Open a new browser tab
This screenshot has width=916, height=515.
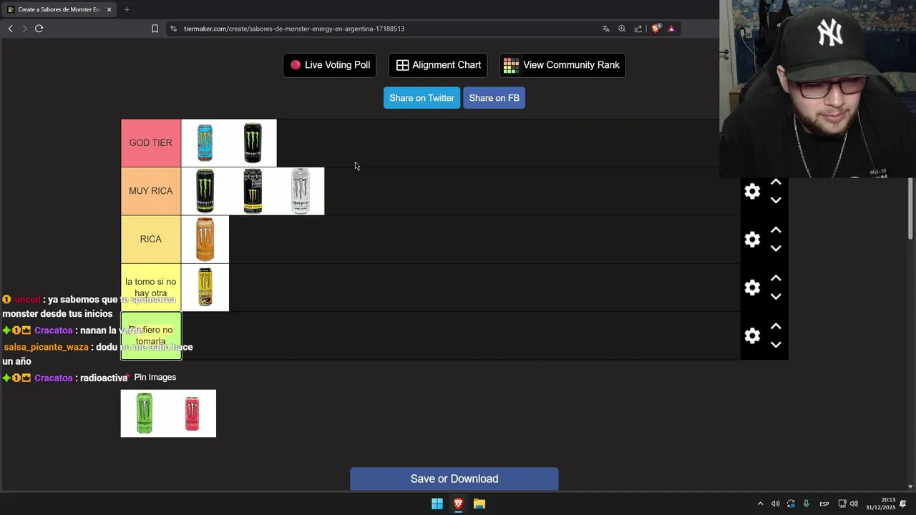(127, 9)
